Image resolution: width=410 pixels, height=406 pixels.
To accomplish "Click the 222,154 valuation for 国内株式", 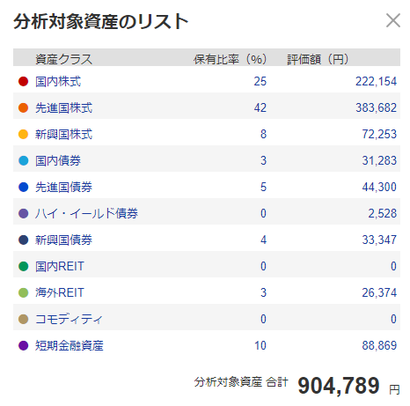I will (x=376, y=81).
